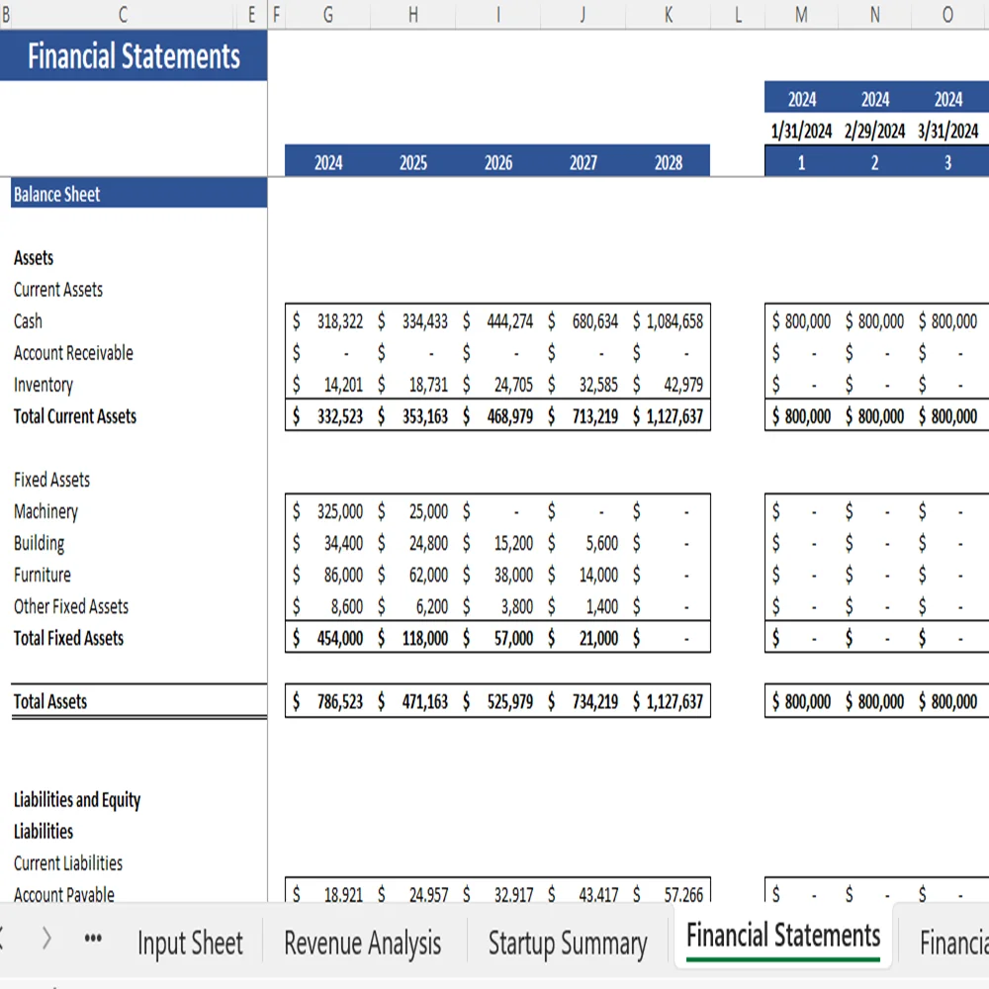Screen dimensions: 989x989
Task: Select 2027 total assets 734,219
Action: coord(584,701)
